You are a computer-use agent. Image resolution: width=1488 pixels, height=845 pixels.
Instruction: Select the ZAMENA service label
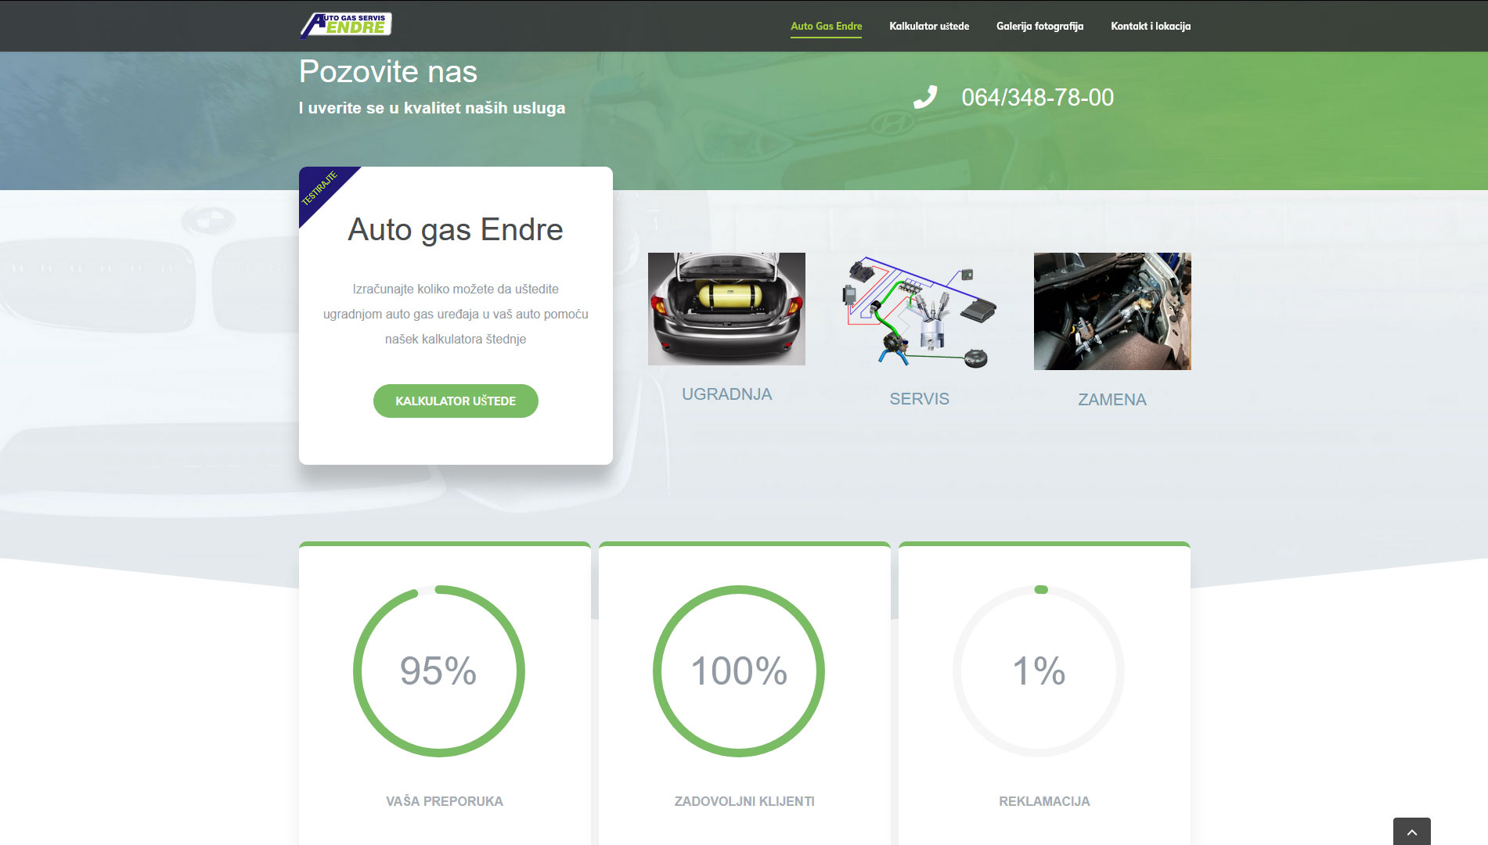point(1111,400)
